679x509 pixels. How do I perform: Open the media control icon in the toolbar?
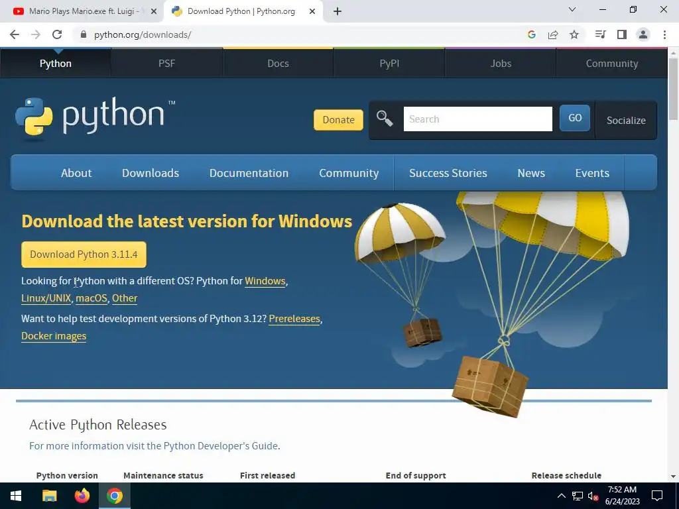[600, 34]
